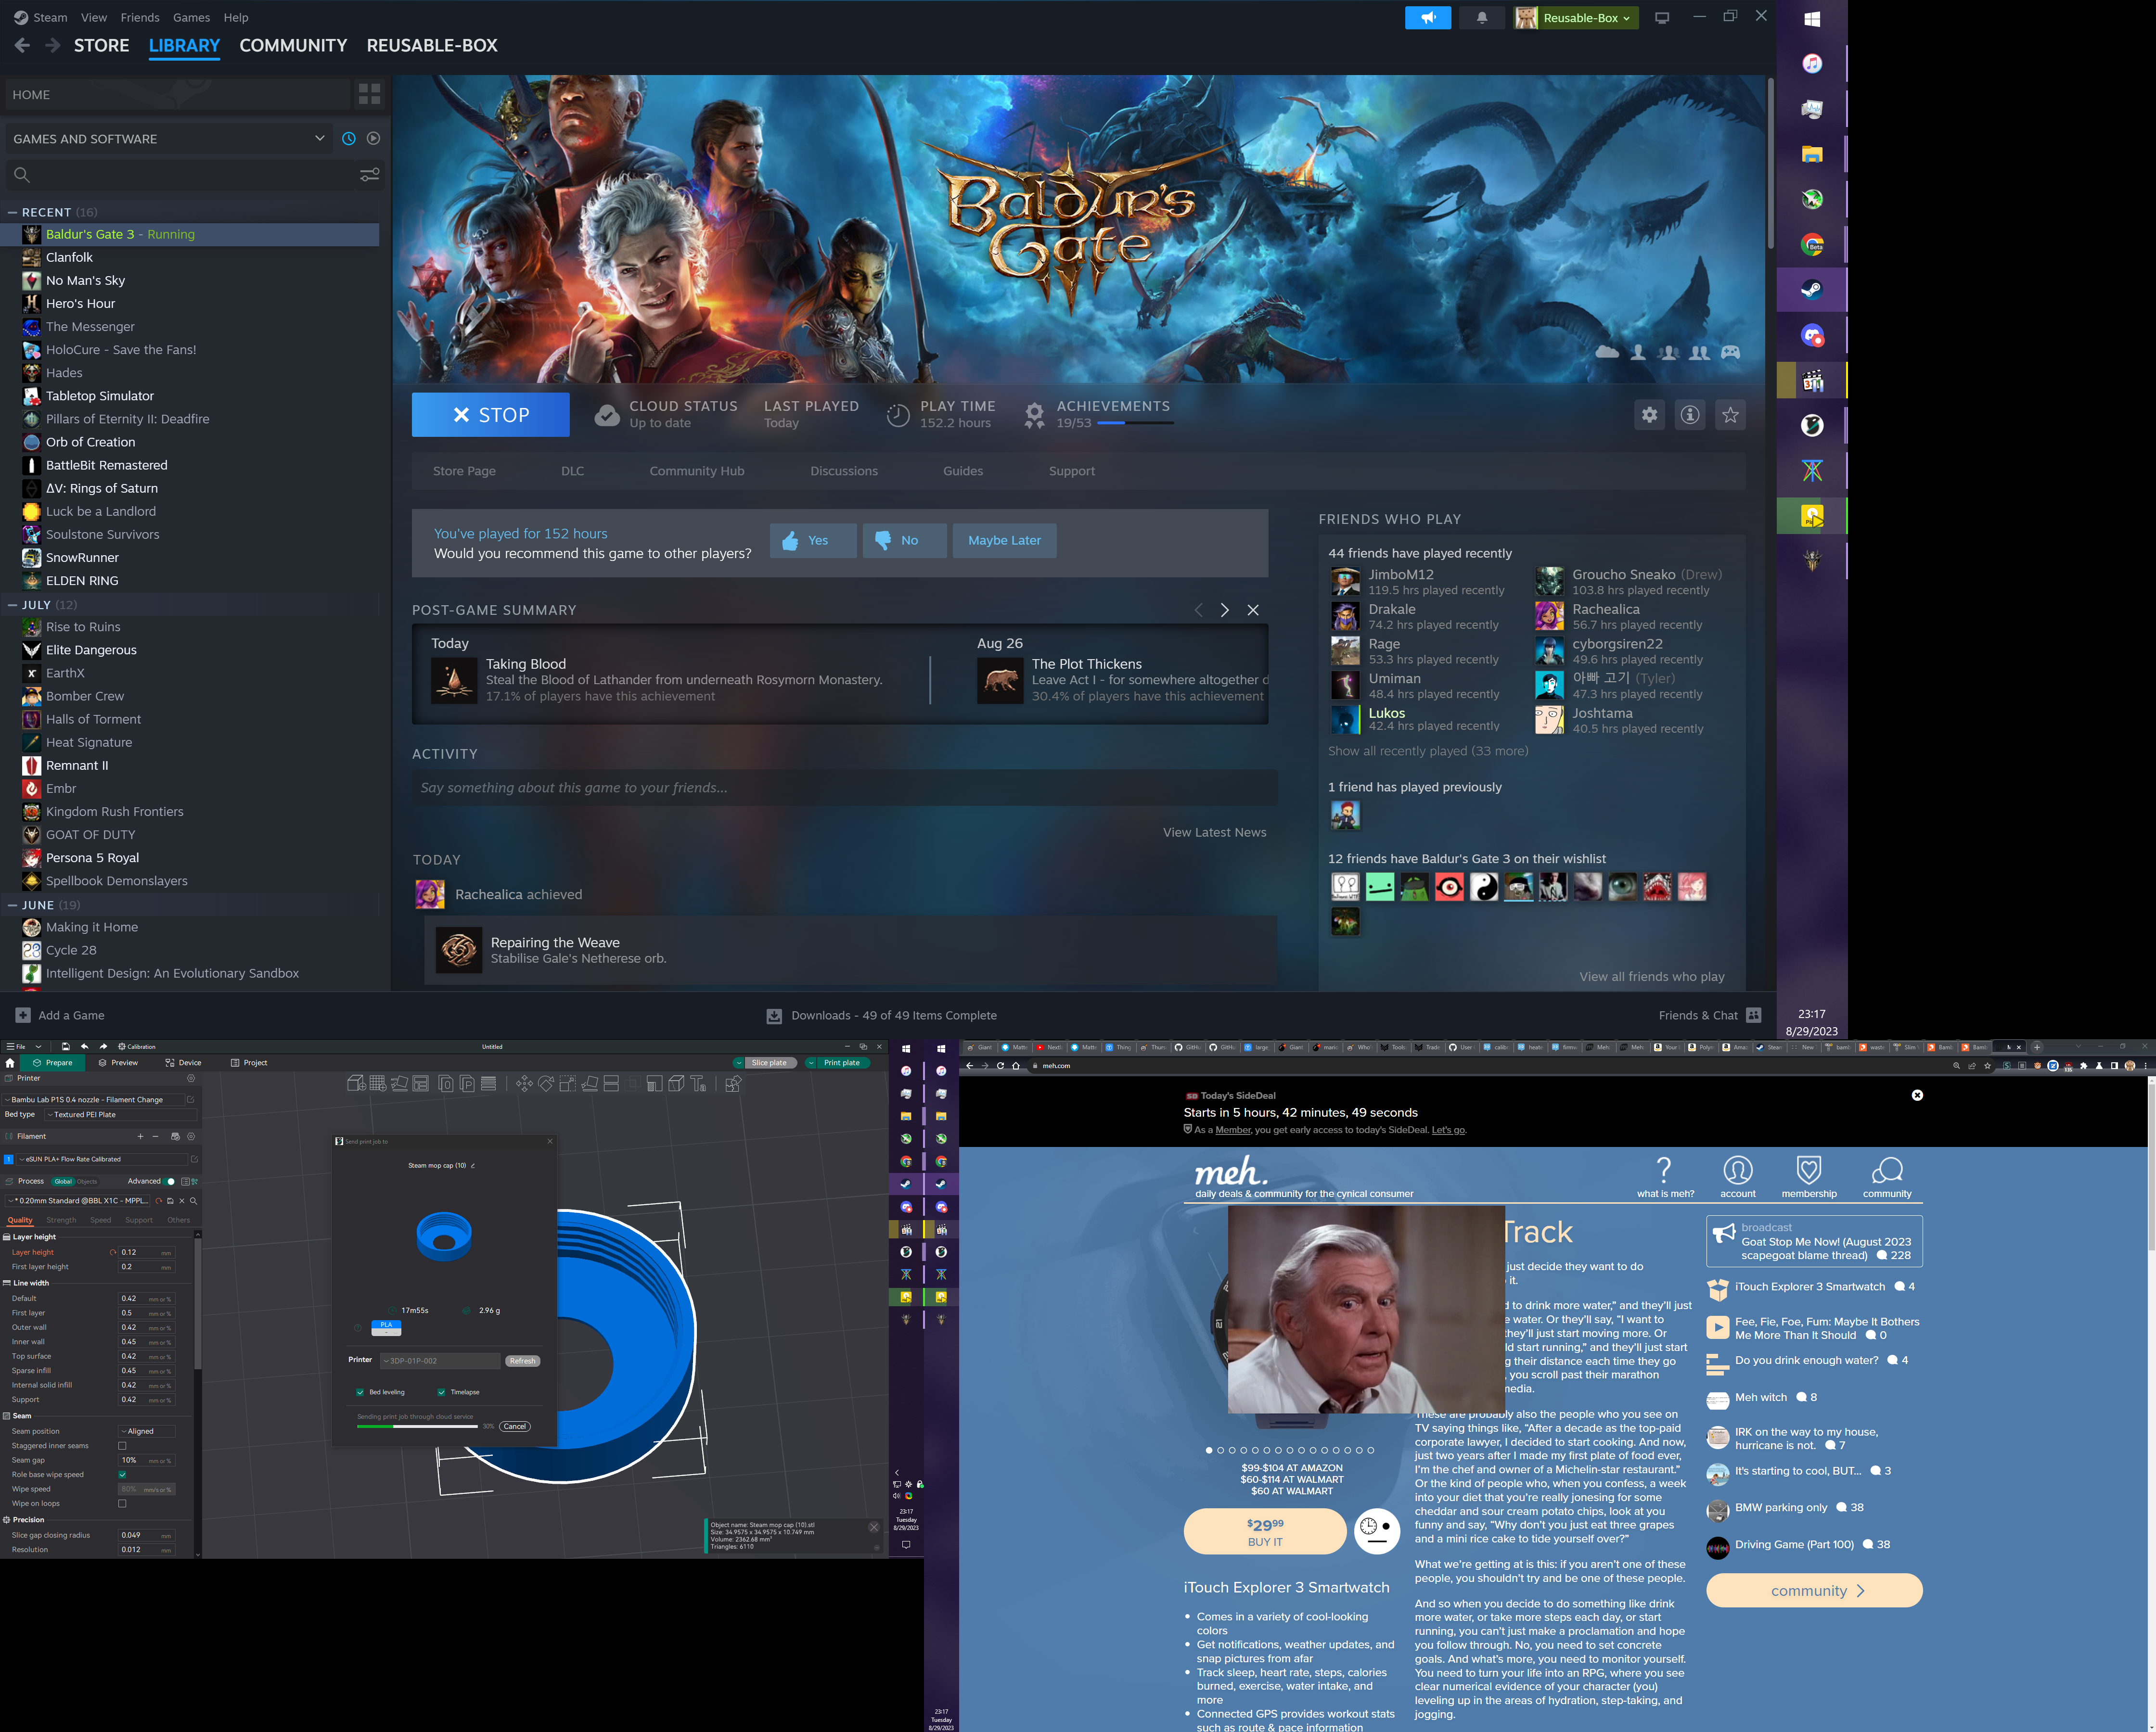Image resolution: width=2156 pixels, height=1732 pixels.
Task: Undo last action in Bambu Studio
Action: (84, 1046)
